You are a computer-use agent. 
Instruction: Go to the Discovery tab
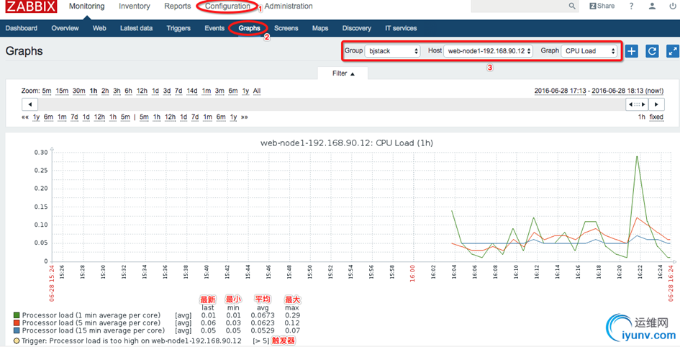356,28
